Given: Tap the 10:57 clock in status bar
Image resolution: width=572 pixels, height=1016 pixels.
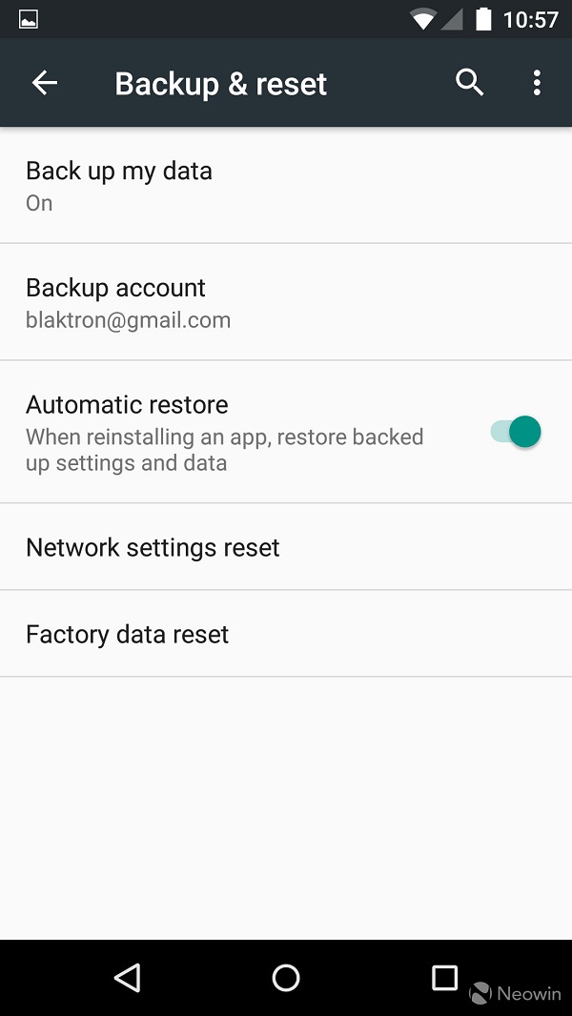Looking at the screenshot, I should (x=531, y=20).
